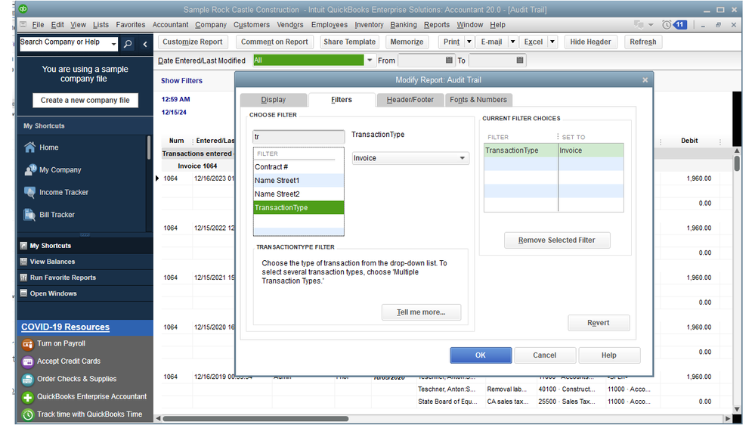Click the report horizontal scrollbar

[x=255, y=419]
